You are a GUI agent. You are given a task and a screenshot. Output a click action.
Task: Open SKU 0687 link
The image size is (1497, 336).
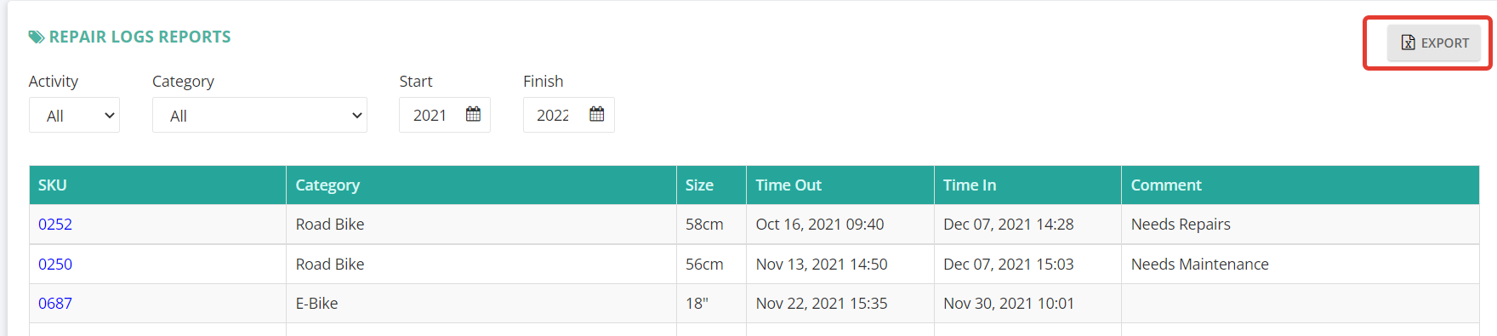pyautogui.click(x=55, y=304)
